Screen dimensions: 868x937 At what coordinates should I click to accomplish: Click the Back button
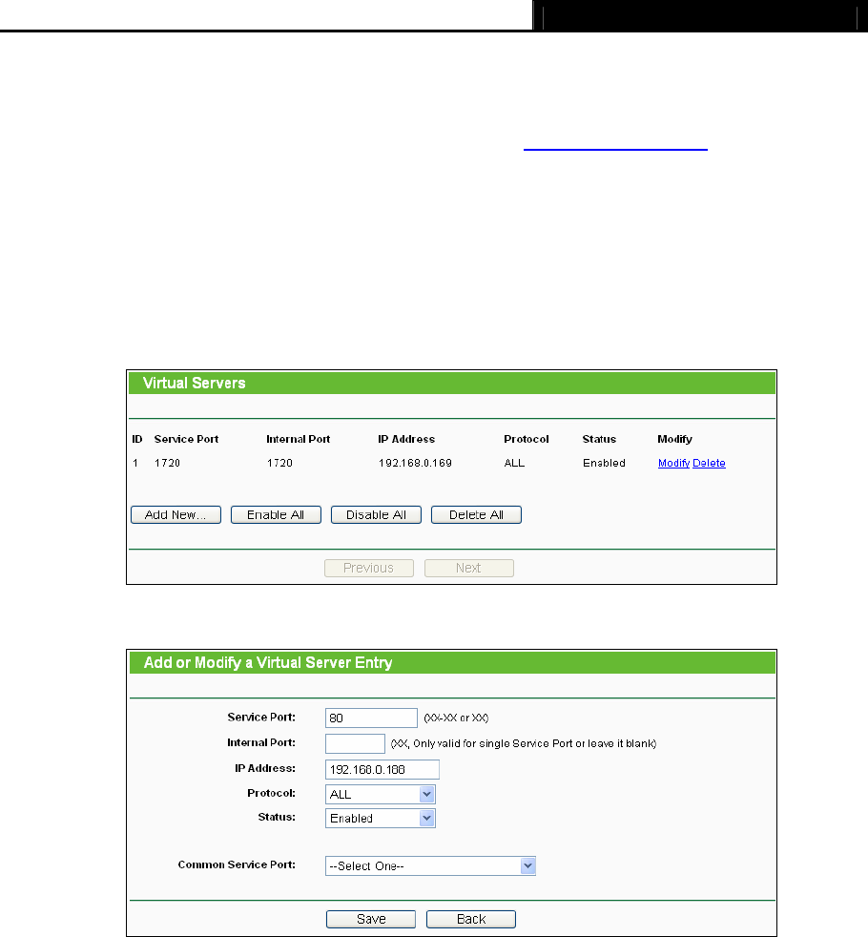click(471, 919)
